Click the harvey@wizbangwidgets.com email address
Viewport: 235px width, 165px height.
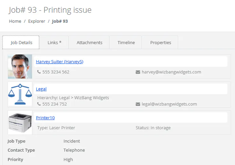tap(171, 72)
